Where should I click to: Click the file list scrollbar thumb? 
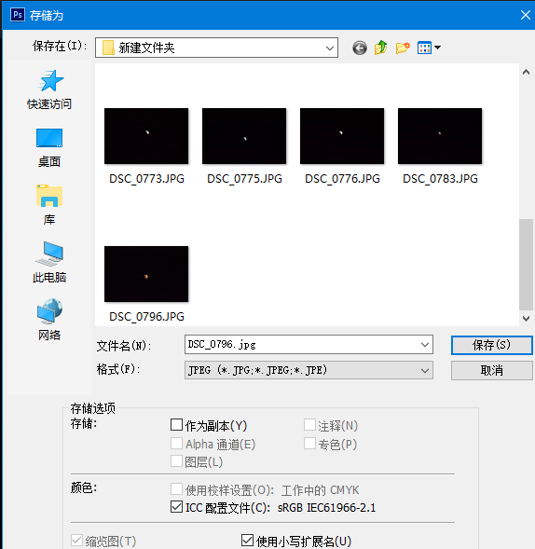click(526, 265)
